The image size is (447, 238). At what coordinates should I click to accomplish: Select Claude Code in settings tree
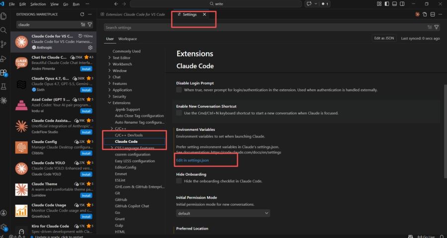coord(126,142)
